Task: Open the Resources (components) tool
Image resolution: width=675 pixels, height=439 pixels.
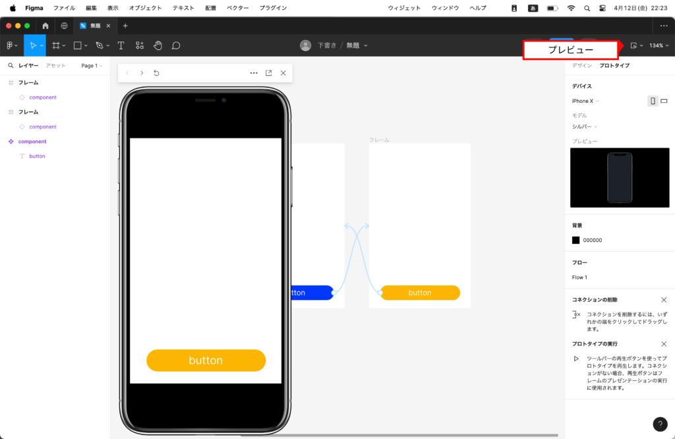Action: point(139,45)
